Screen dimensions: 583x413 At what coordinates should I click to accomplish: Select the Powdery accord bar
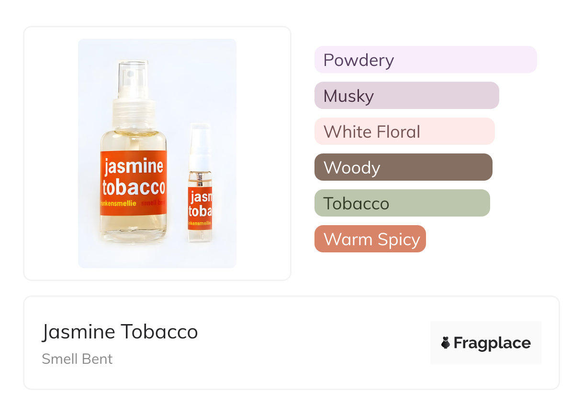[425, 60]
